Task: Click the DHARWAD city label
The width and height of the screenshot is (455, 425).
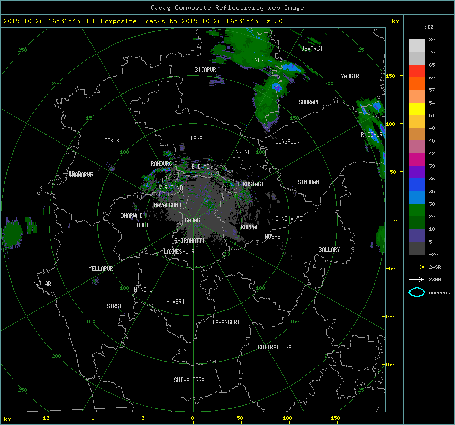Action: pyautogui.click(x=132, y=216)
